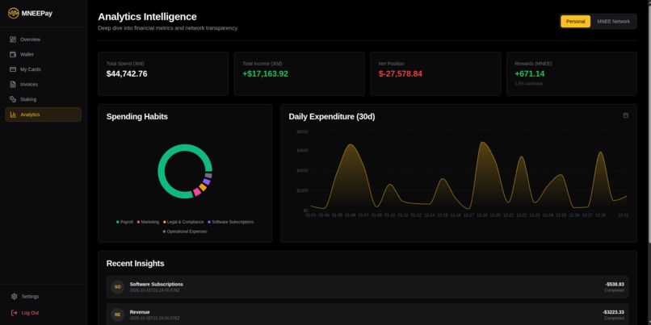This screenshot has width=651, height=325.
Task: Click the Total Income (30d) card
Action: click(300, 73)
